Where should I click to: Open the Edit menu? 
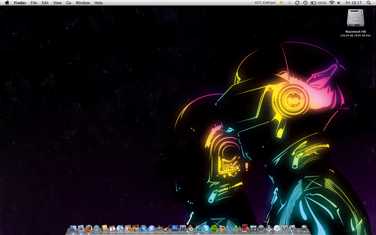point(45,3)
